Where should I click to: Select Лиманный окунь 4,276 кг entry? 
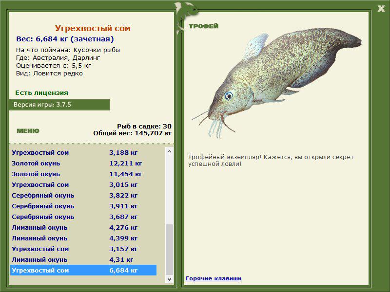[83, 227]
